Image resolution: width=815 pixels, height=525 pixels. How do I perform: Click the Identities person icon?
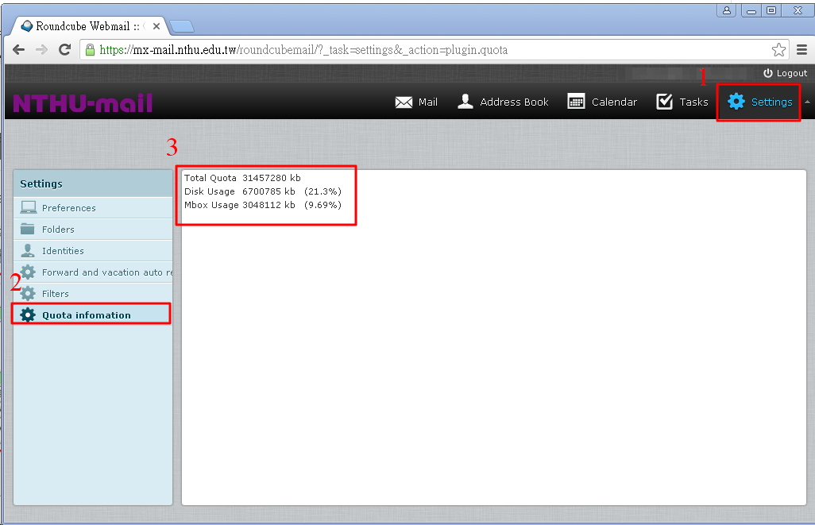[x=29, y=250]
